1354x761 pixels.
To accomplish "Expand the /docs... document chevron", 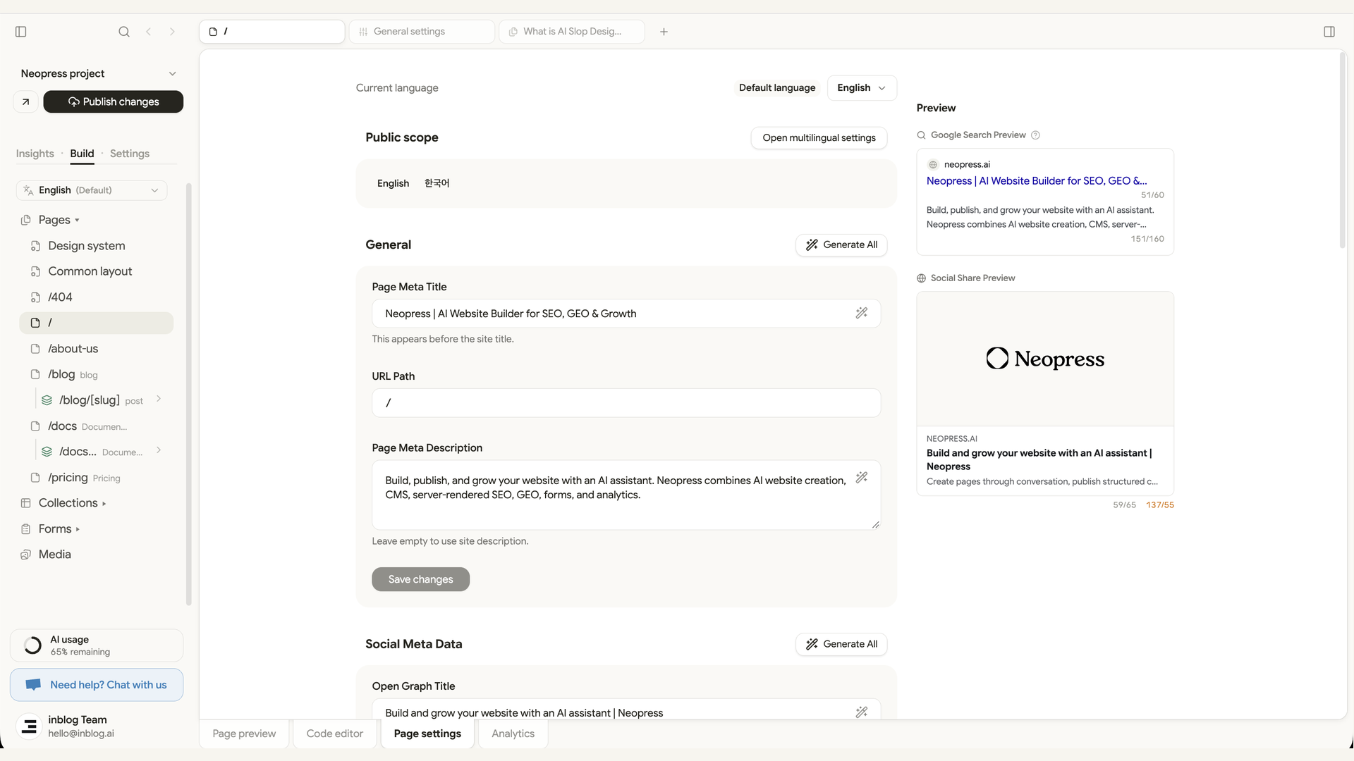I will coord(159,451).
